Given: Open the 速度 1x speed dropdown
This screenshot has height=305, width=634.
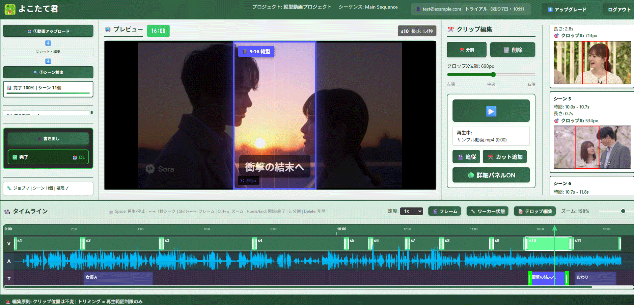Looking at the screenshot, I should click(x=411, y=211).
